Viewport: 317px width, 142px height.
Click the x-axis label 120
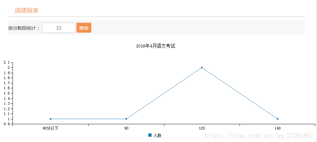coord(202,128)
